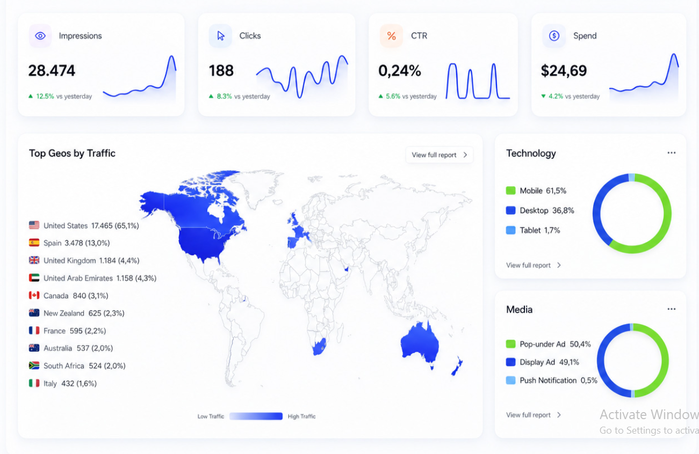699x454 pixels.
Task: Open View full report for Top Geos
Action: click(x=439, y=155)
